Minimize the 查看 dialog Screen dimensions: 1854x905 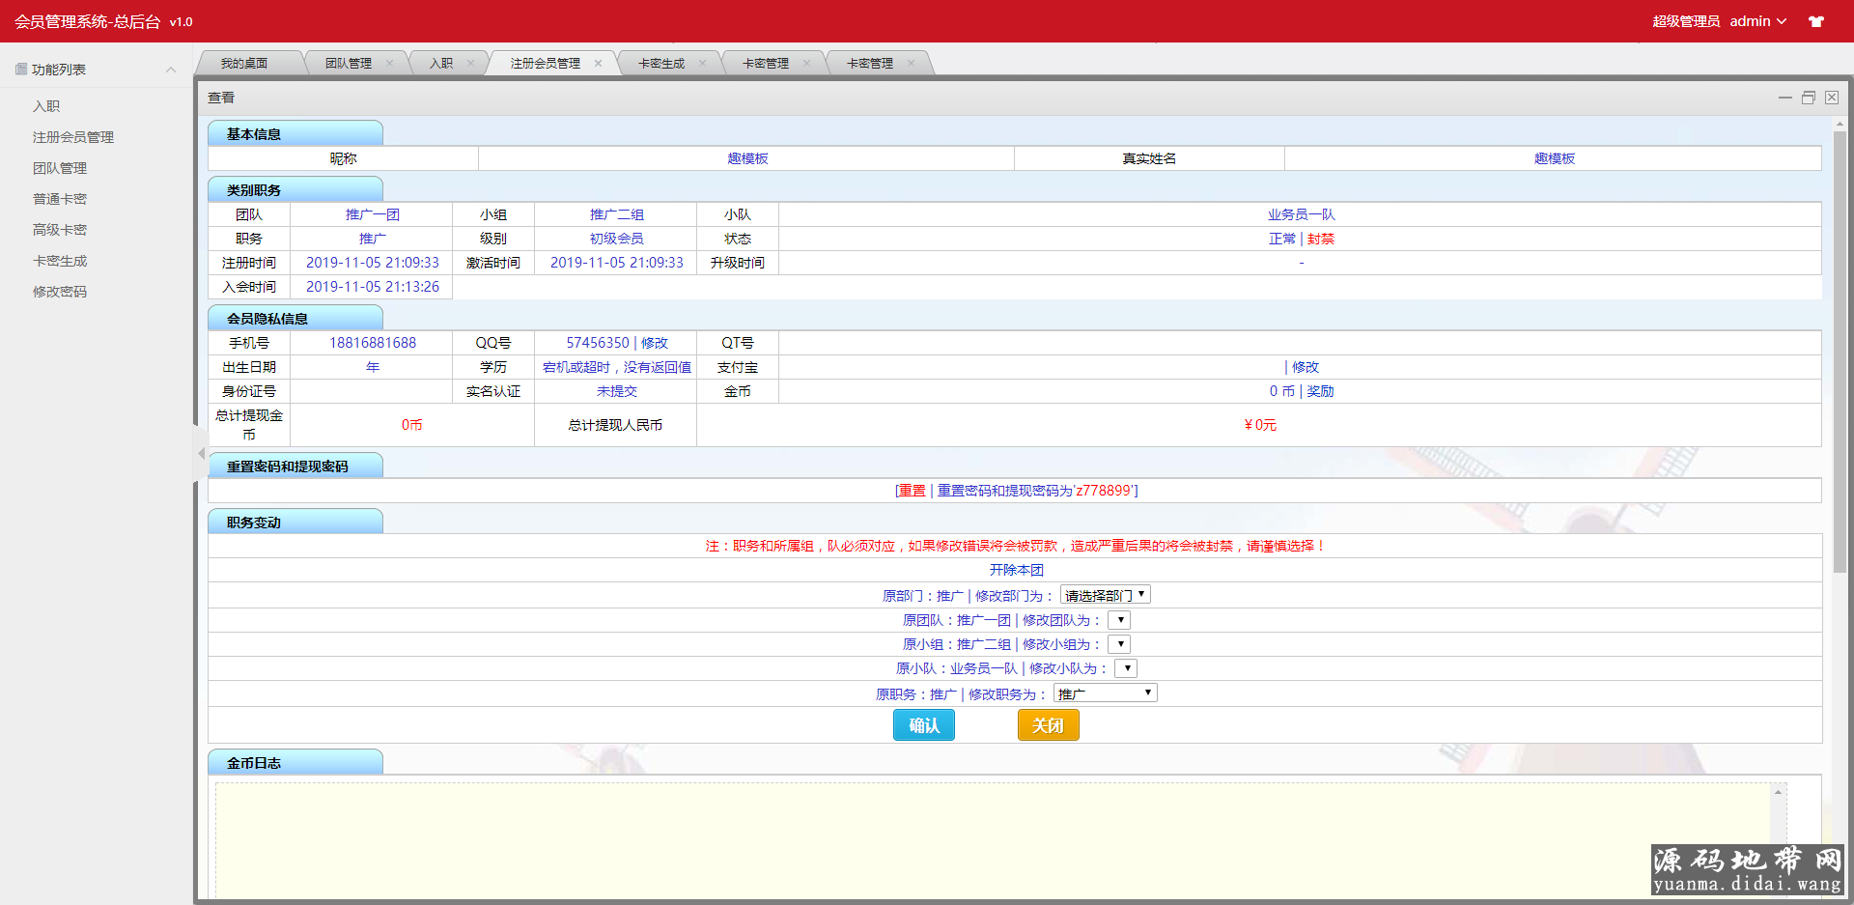[x=1785, y=98]
